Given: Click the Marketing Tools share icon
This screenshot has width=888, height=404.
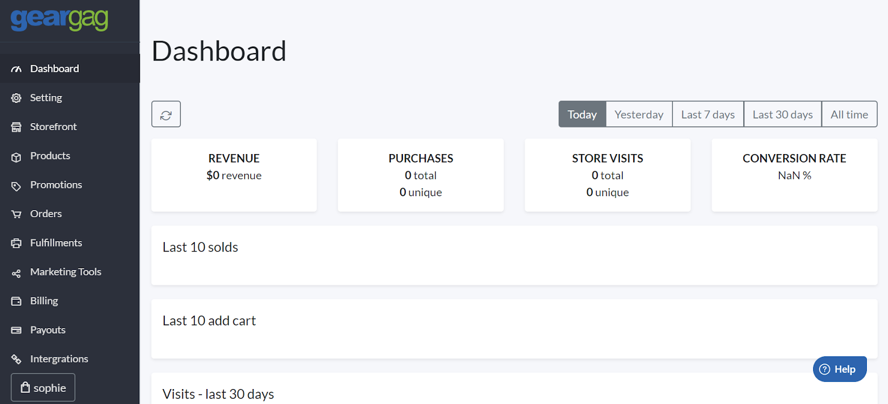Looking at the screenshot, I should click(16, 273).
